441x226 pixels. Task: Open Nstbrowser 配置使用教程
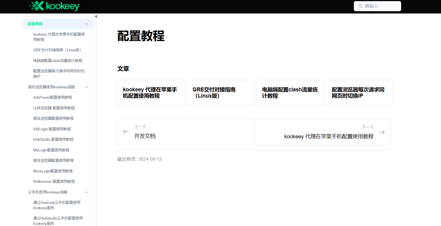[54, 181]
